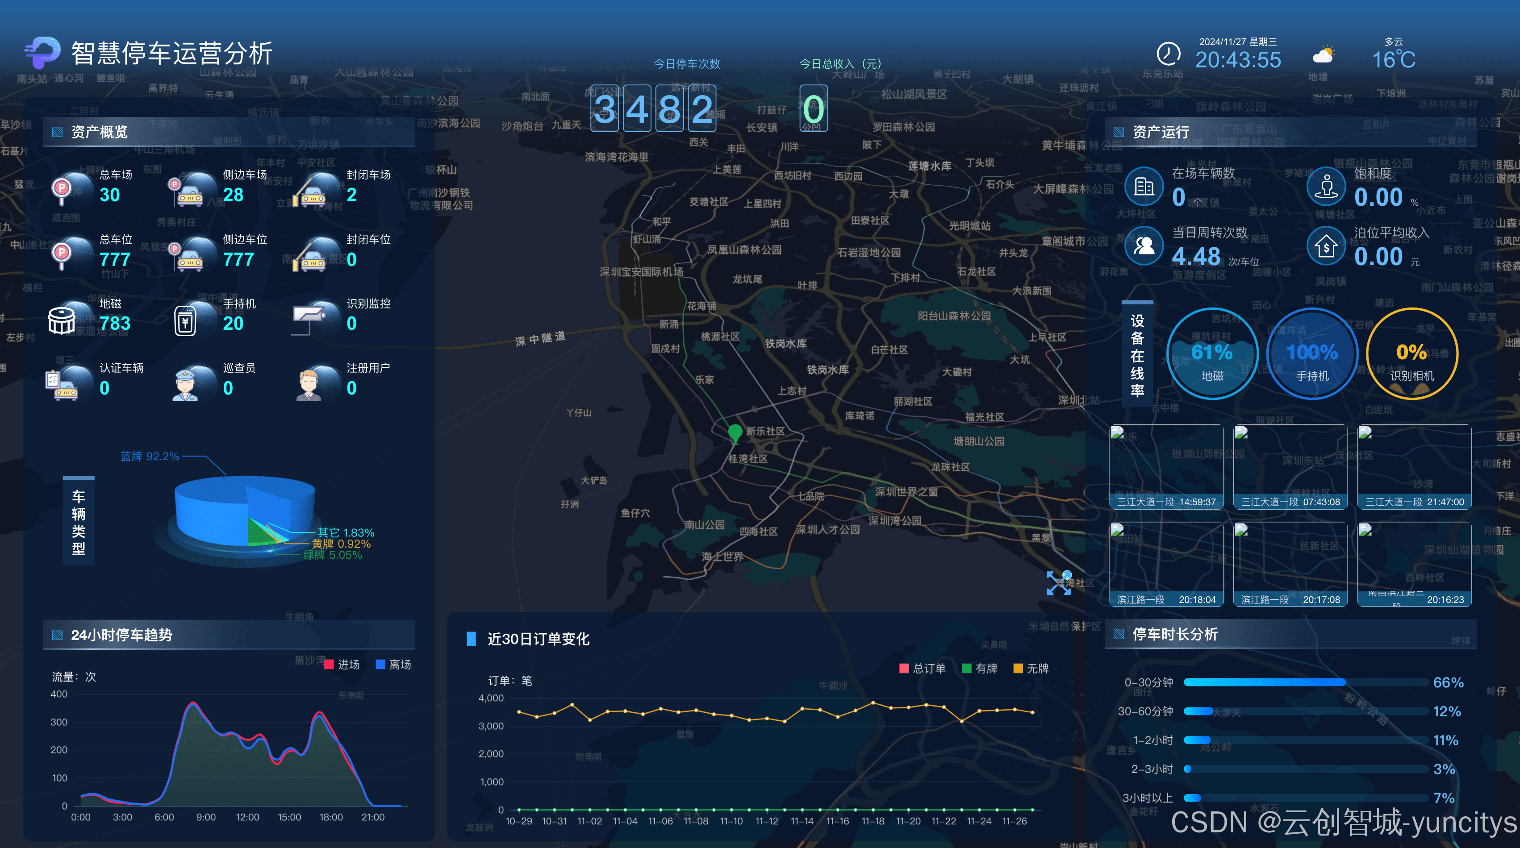Click the 总车场 parking sign icon

point(61,191)
